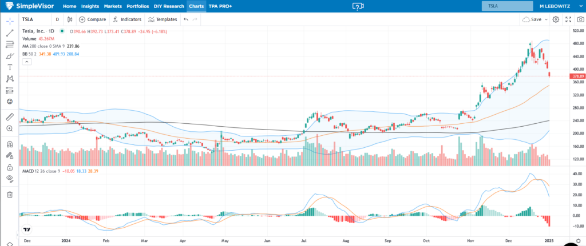Click the Compare symbol button
Image resolution: width=586 pixels, height=246 pixels.
pyautogui.click(x=93, y=19)
